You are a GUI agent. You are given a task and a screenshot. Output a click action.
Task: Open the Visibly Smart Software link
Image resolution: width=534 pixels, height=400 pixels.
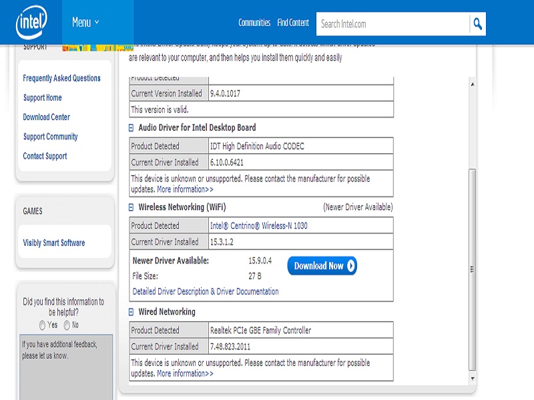(53, 243)
